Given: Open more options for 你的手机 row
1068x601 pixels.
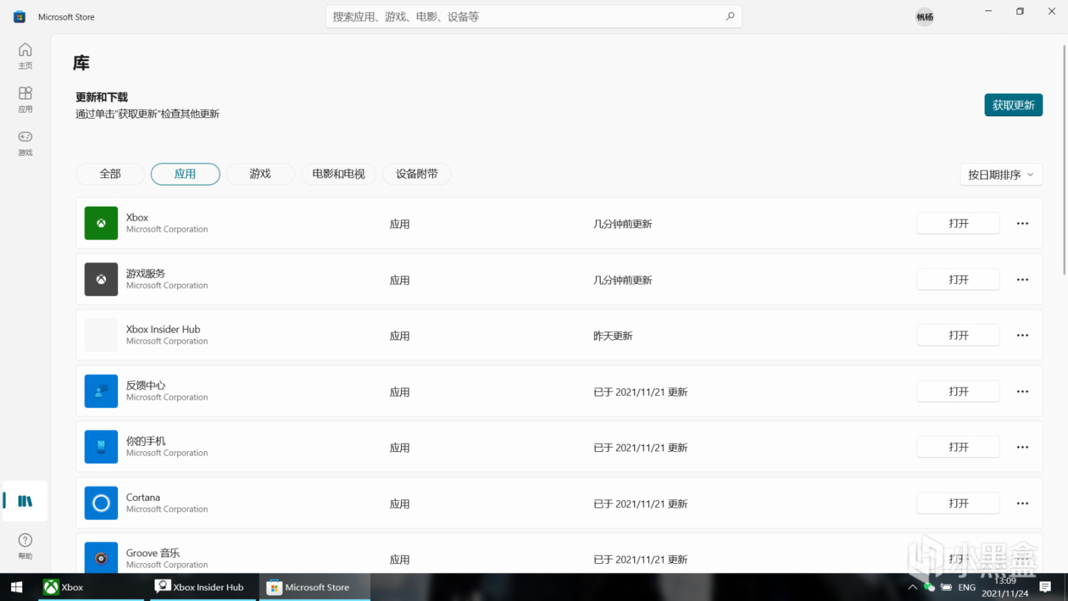Looking at the screenshot, I should (x=1023, y=447).
